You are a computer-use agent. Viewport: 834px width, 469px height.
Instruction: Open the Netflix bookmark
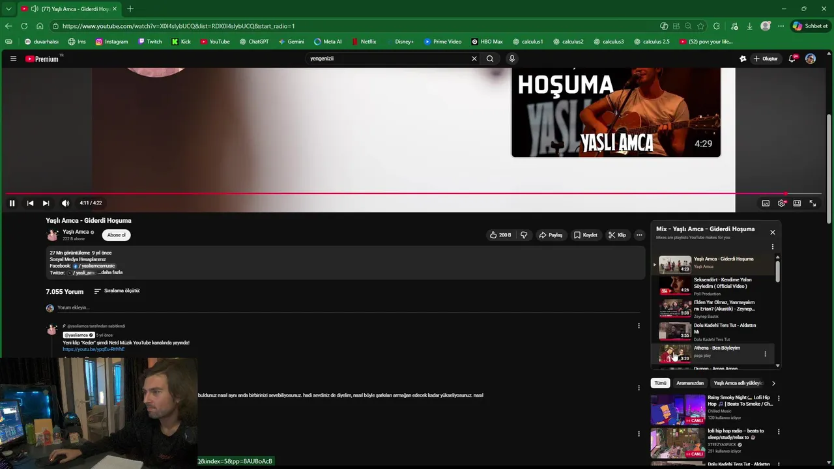coord(364,42)
